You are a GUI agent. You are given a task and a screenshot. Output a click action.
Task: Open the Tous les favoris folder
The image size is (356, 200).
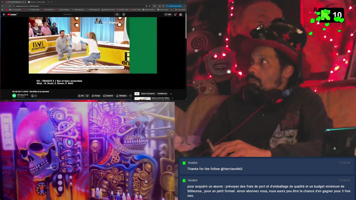pyautogui.click(x=181, y=9)
